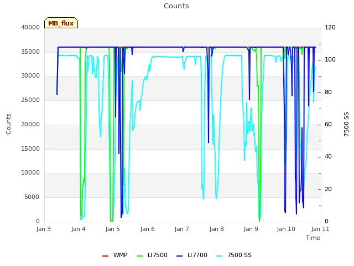Click the 30000 left axis value

pos(30,75)
